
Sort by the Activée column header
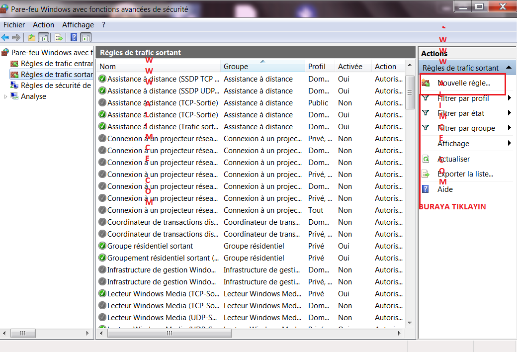tap(353, 66)
